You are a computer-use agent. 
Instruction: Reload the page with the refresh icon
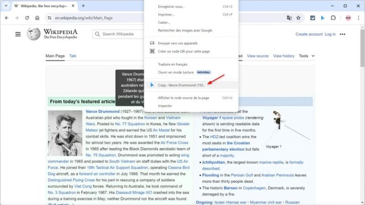pos(27,18)
